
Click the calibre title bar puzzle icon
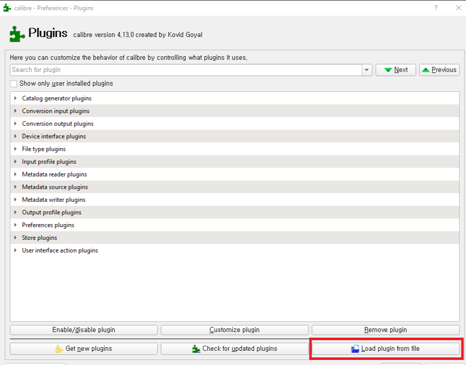coord(7,8)
